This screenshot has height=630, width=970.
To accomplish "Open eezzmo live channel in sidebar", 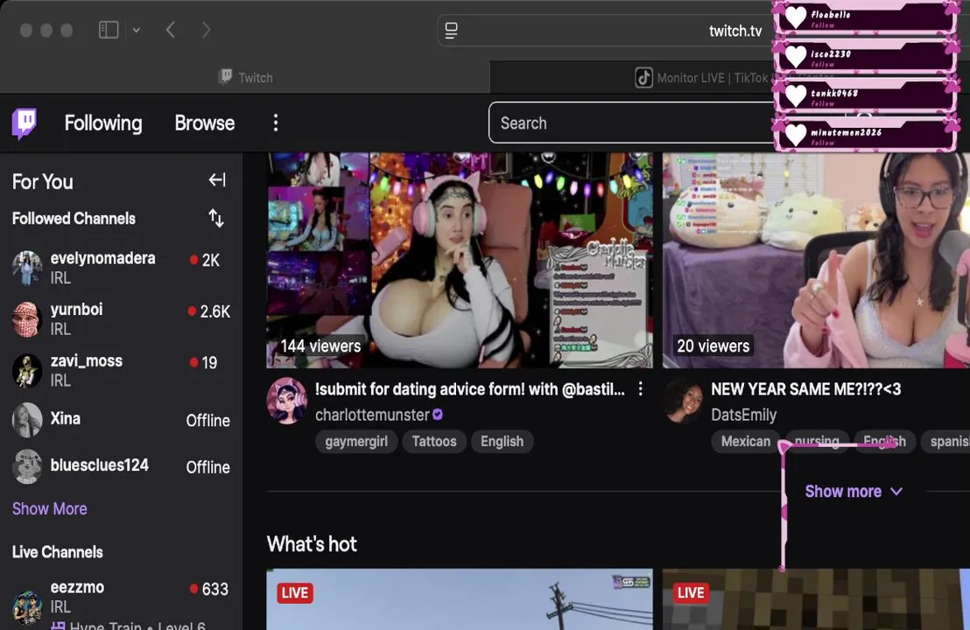I will (121, 603).
